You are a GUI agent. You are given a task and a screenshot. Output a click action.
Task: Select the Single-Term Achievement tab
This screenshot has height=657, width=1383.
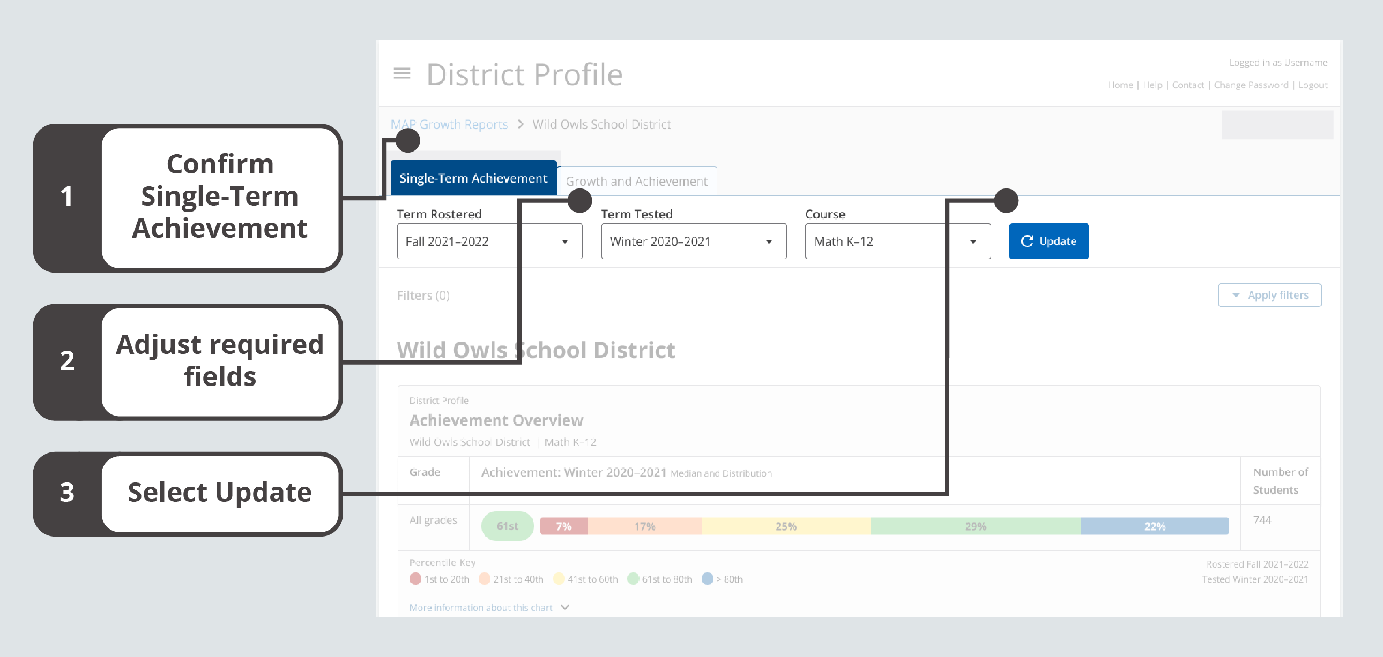[473, 178]
